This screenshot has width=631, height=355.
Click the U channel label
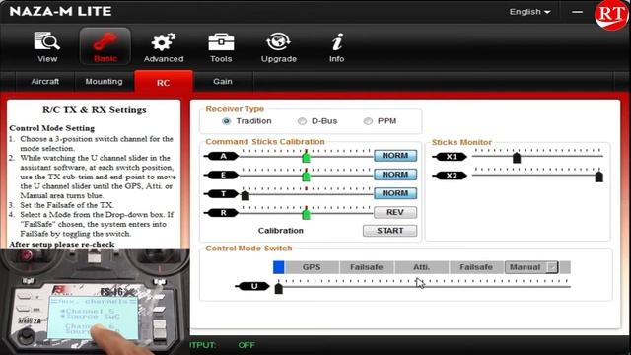(253, 286)
